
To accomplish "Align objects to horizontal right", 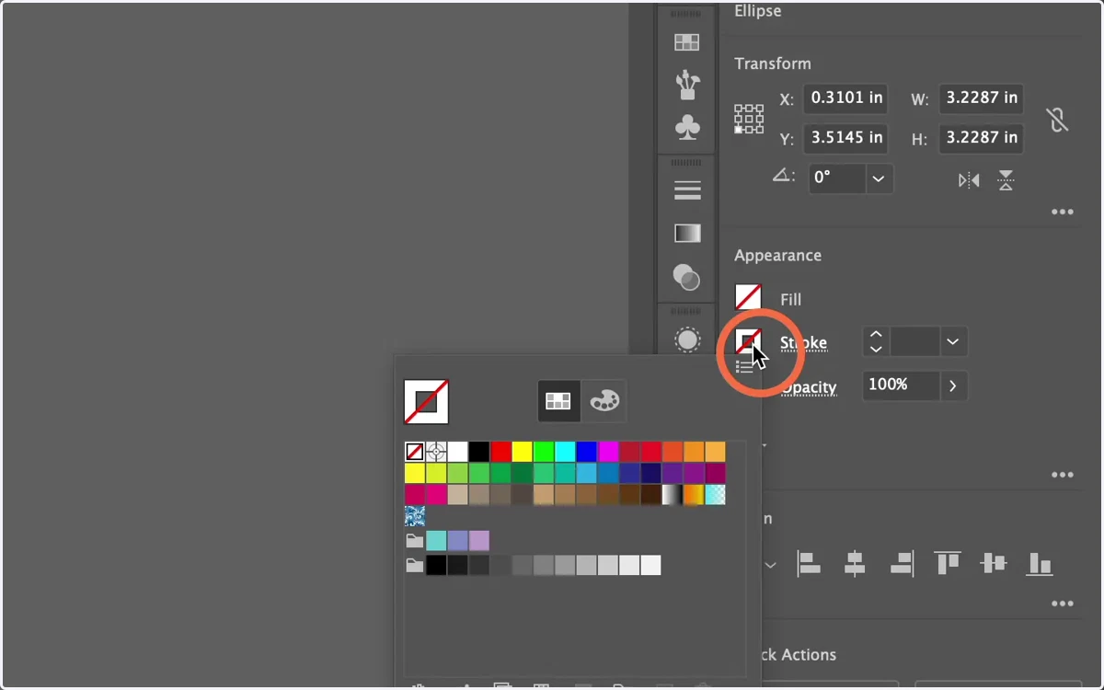I will (901, 563).
